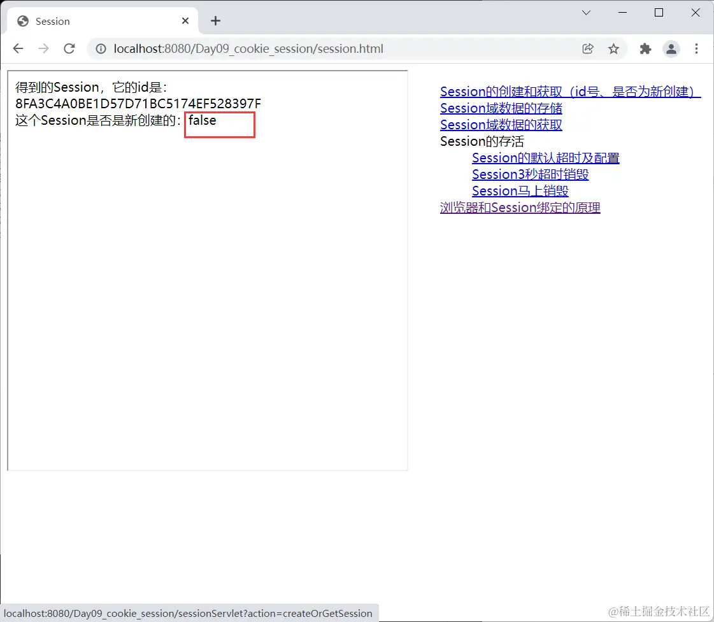Viewport: 714px width, 622px height.
Task: Click the 这个Session是否是新创建的 label
Action: [x=98, y=120]
